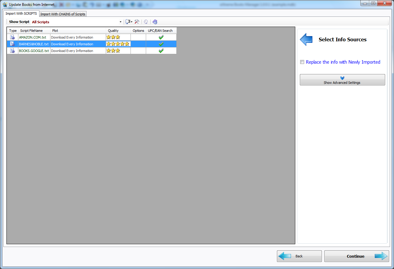394x269 pixels.
Task: Select the BARNES&NOBLE.txt script filename
Action: click(34, 44)
